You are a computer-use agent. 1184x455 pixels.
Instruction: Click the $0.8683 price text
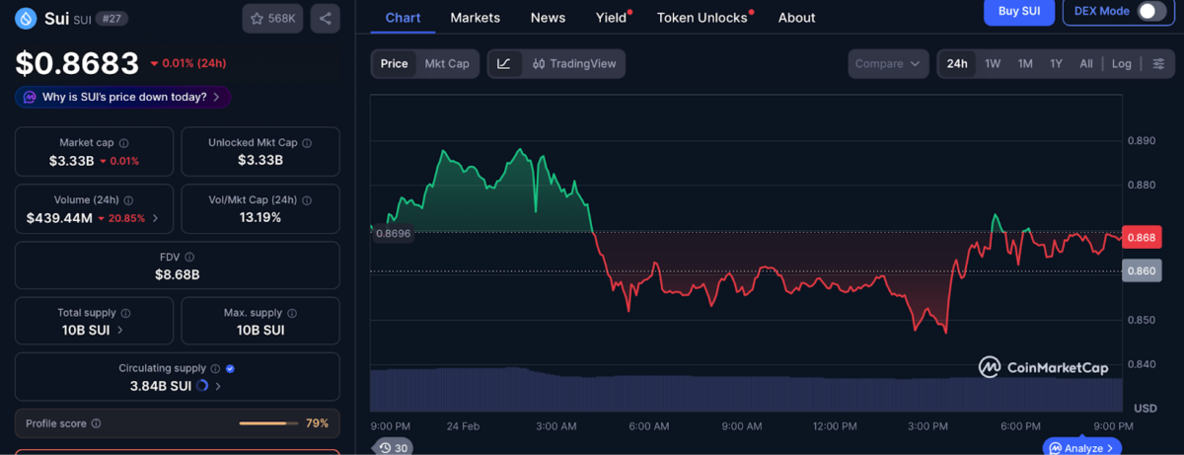point(77,63)
